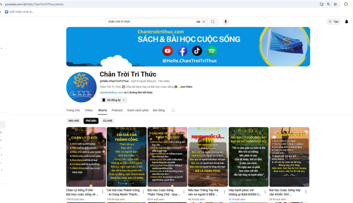Click the channel banner image

click(188, 47)
